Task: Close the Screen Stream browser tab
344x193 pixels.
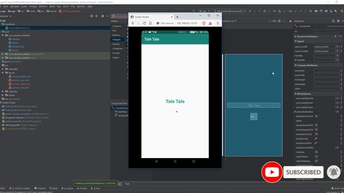Action: click(172, 17)
